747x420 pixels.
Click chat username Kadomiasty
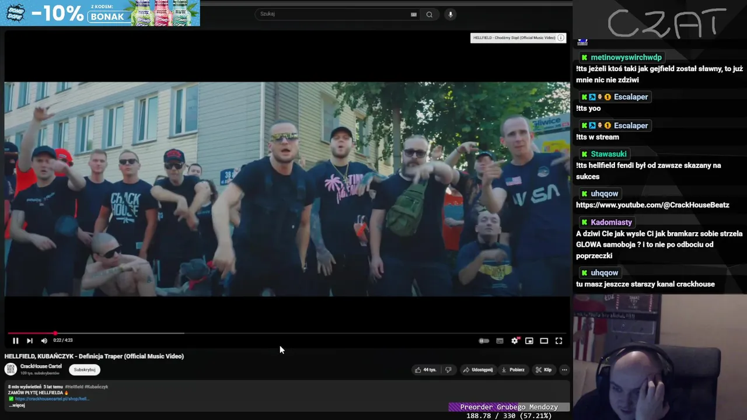611,222
